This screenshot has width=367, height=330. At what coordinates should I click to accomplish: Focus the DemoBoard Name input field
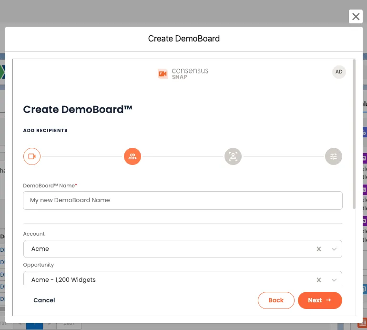tap(183, 200)
